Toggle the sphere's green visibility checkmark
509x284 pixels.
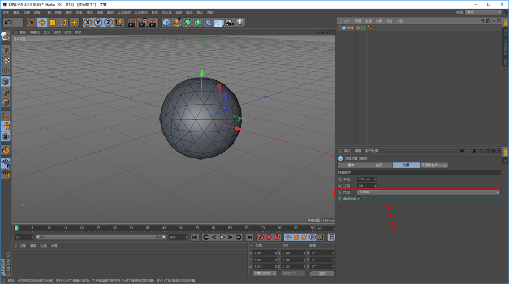(365, 28)
